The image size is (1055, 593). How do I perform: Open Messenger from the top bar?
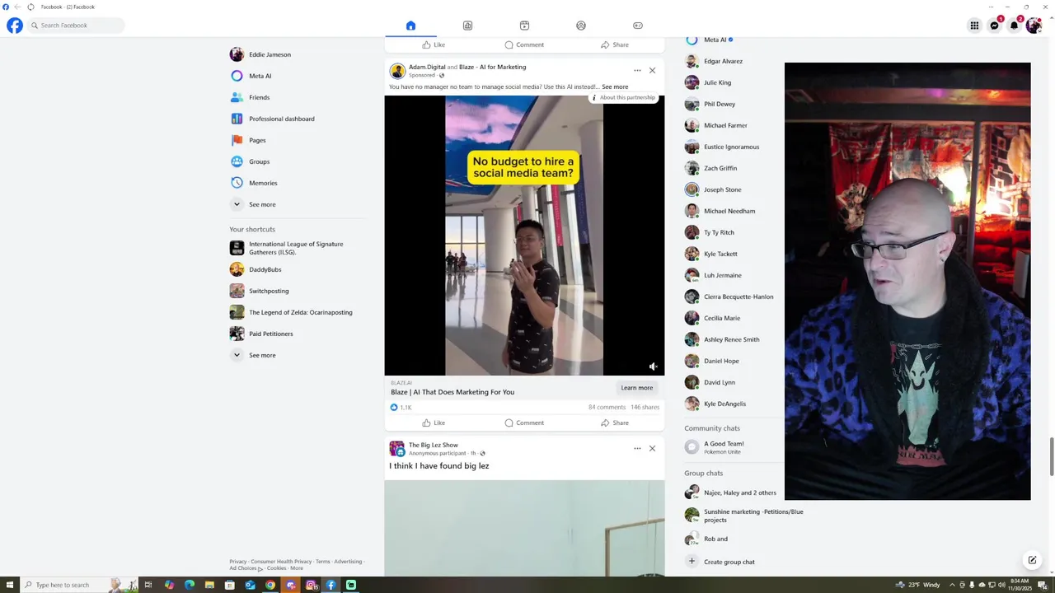click(994, 26)
